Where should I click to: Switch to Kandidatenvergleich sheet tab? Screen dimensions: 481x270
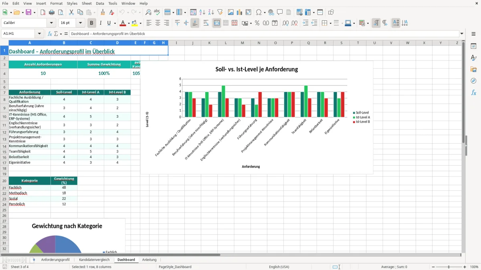click(94, 260)
